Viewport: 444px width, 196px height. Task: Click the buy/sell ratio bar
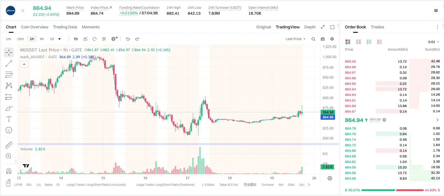pyautogui.click(x=392, y=190)
